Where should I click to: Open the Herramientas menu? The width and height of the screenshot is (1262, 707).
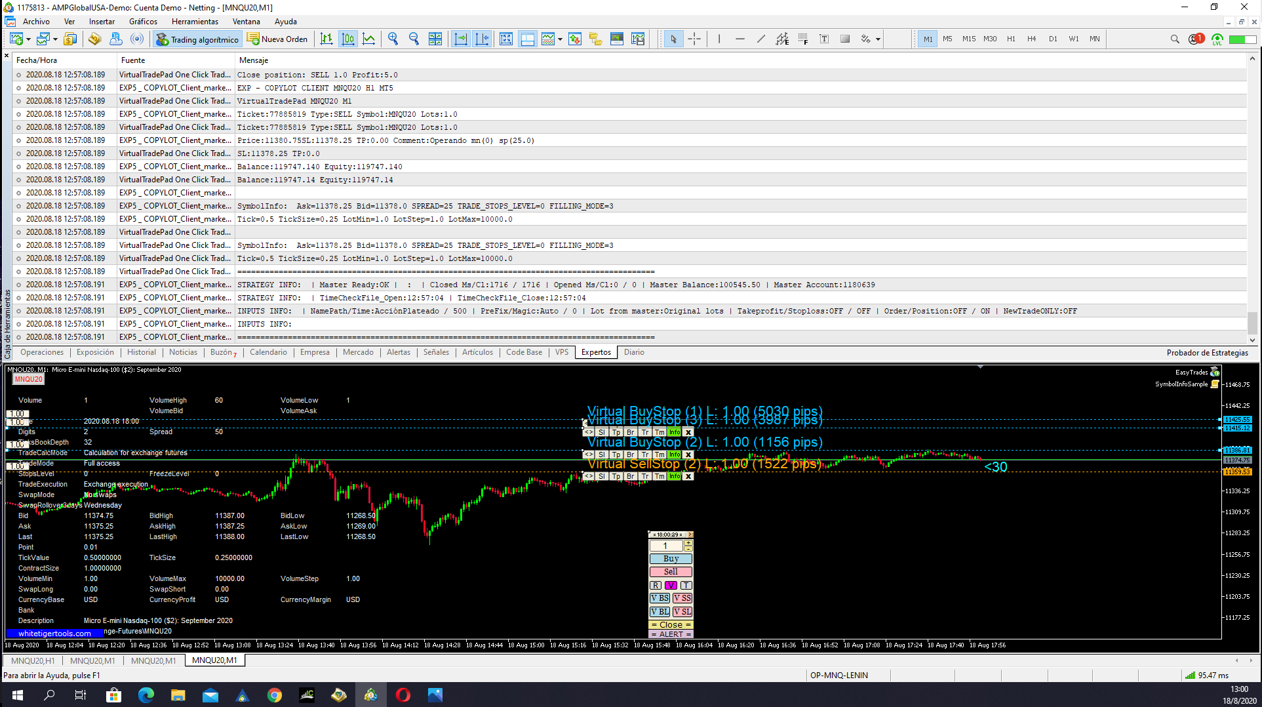click(x=195, y=22)
